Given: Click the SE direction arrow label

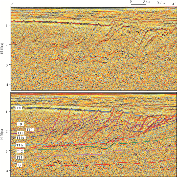Looking at the screenshot, I should click(160, 2).
